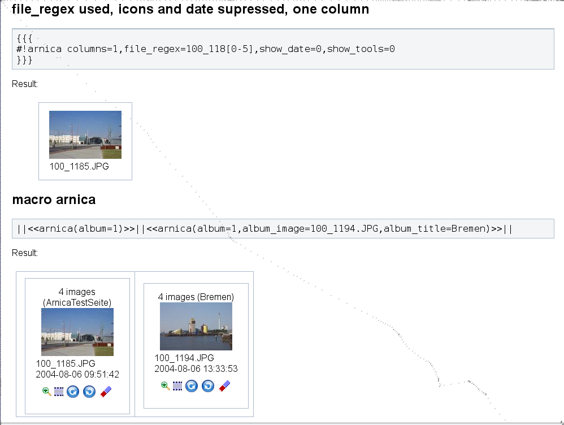The width and height of the screenshot is (564, 425).
Task: Click the <<arnica(album=1)>> macro code line
Action: click(76, 229)
